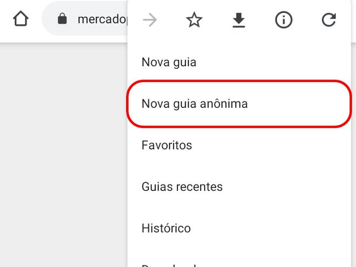Open page info via the circled i icon
356x267 pixels.
[284, 20]
